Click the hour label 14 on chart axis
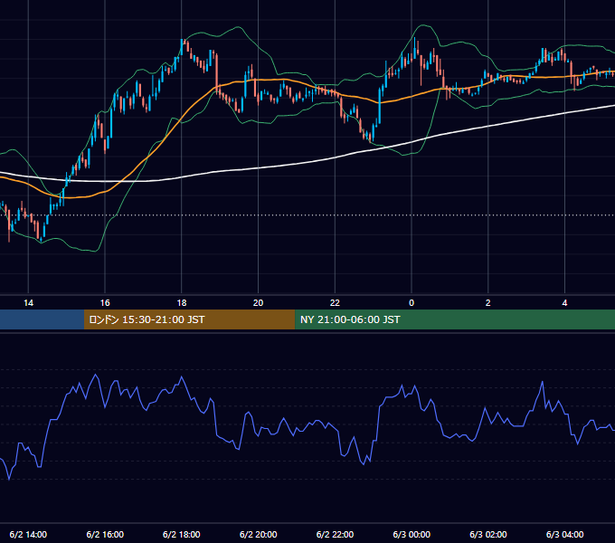 click(28, 303)
